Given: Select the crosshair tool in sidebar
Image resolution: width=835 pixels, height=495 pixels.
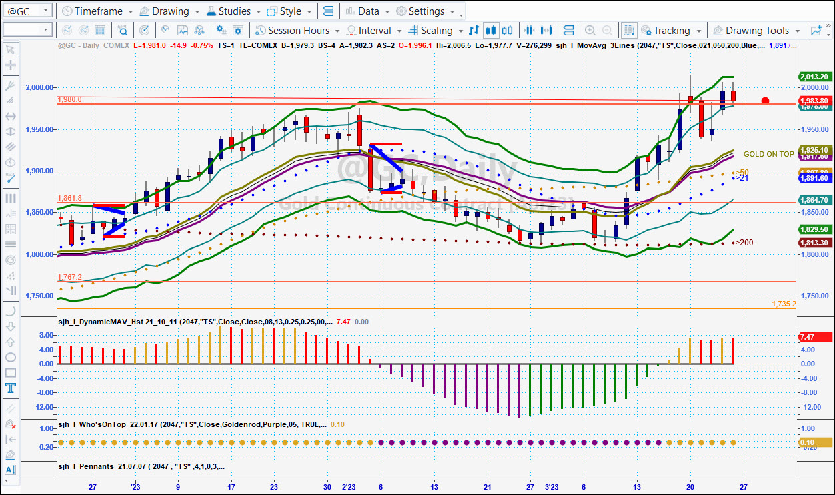Looking at the screenshot, I should pos(10,65).
